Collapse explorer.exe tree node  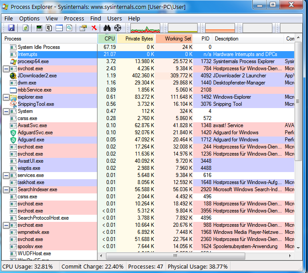click(x=6, y=97)
